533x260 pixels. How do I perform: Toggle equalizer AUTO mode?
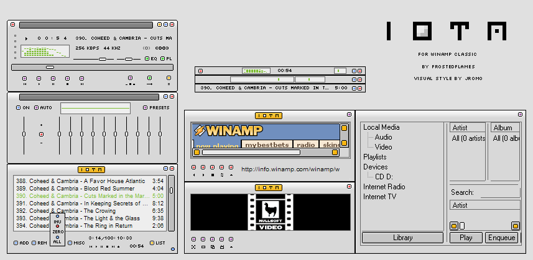coord(43,108)
